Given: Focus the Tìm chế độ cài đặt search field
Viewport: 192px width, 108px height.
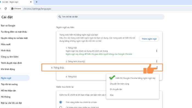Looking at the screenshot, I should 111,17.
